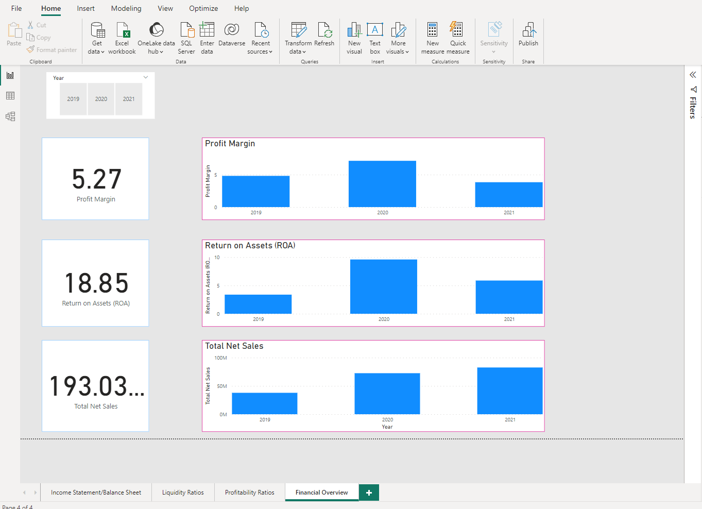Click the Profit Margin chart title
Image resolution: width=702 pixels, height=509 pixels.
pyautogui.click(x=230, y=143)
